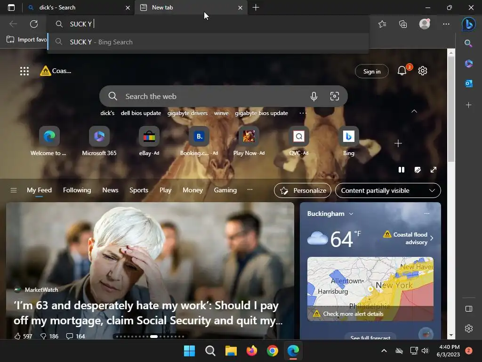
Task: Pause the animated background video
Action: (x=402, y=170)
